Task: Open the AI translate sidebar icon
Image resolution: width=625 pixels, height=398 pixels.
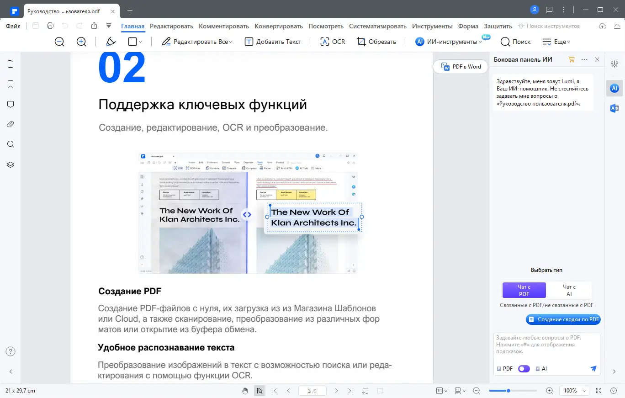Action: (614, 108)
